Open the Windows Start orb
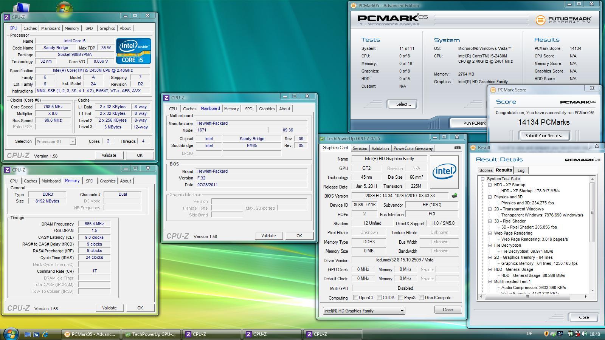 point(10,334)
